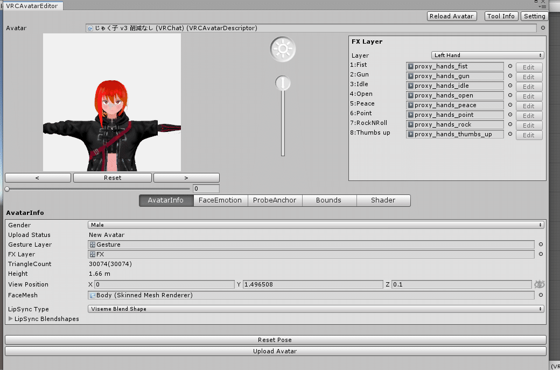The height and width of the screenshot is (370, 560).
Task: Open LipSync Type dropdown Viseme Blend Shape
Action: coord(316,309)
